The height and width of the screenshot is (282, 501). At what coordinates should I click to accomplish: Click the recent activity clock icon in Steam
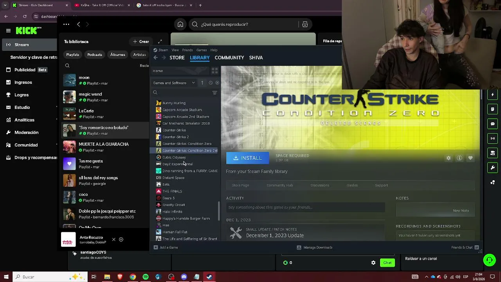point(211,83)
